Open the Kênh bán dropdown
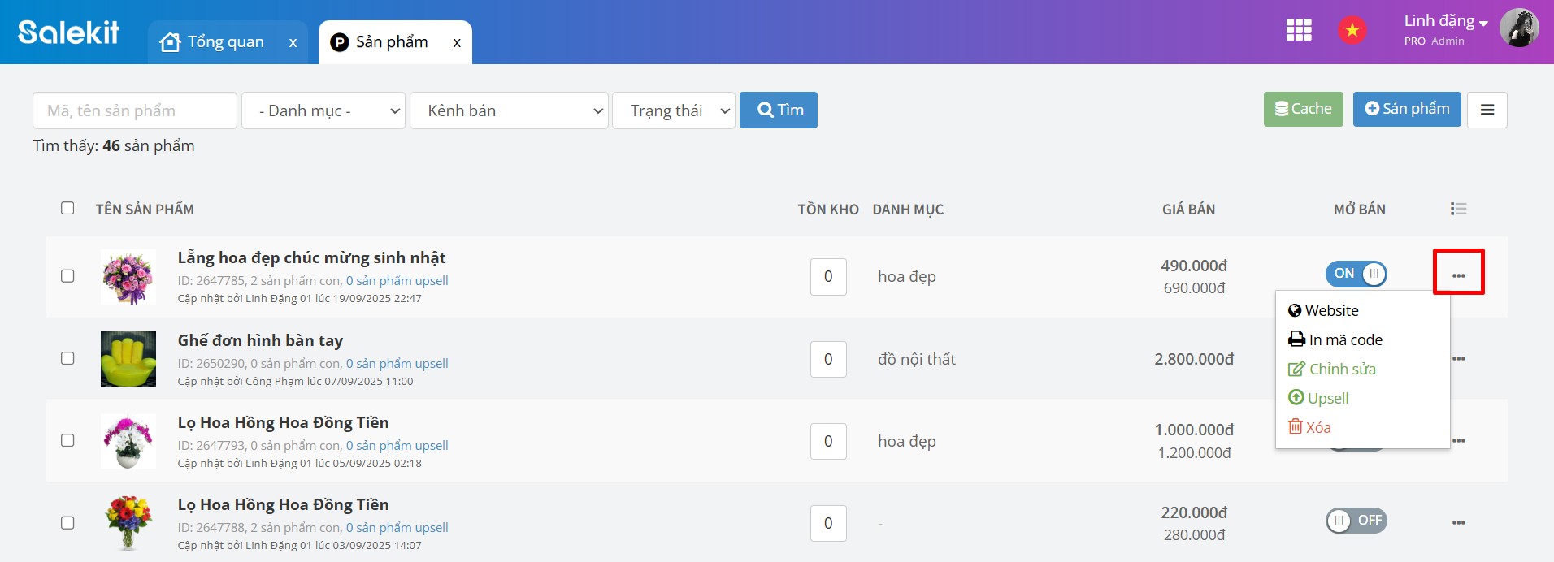1554x562 pixels. tap(509, 110)
